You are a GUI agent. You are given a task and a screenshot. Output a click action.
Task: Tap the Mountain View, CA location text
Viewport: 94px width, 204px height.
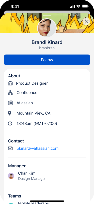[x=34, y=113]
